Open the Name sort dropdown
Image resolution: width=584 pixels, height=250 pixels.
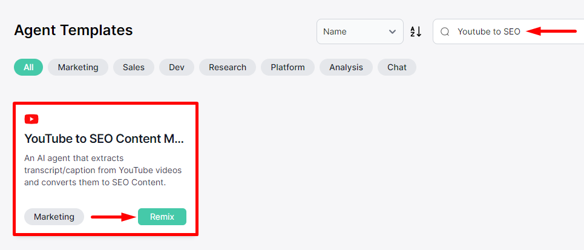(x=360, y=31)
